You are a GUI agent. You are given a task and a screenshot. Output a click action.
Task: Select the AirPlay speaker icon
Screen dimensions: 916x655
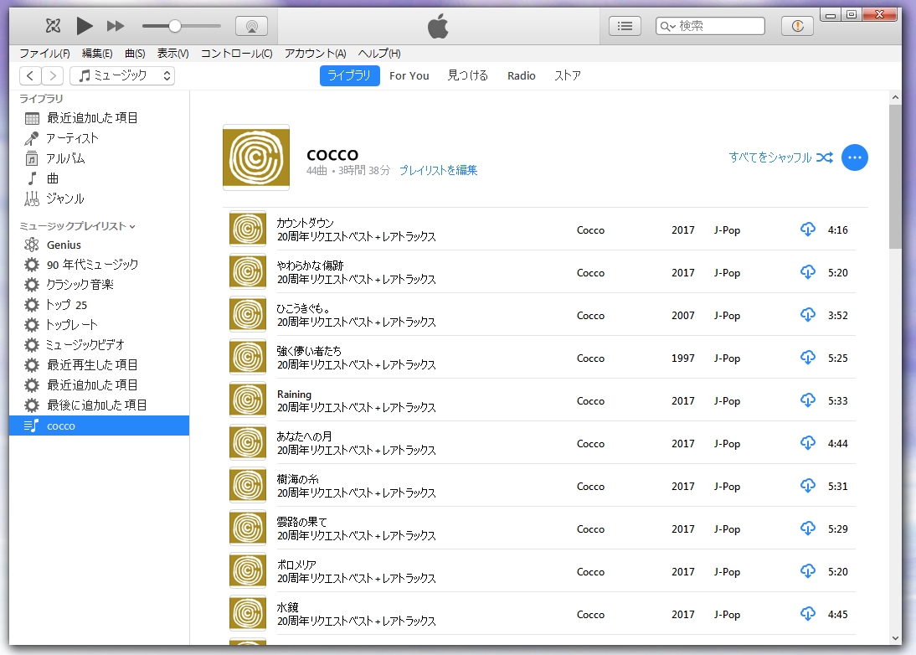[x=251, y=25]
